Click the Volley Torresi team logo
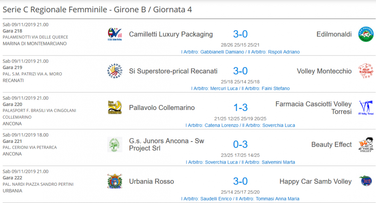The width and height of the screenshot is (376, 203). click(365, 108)
